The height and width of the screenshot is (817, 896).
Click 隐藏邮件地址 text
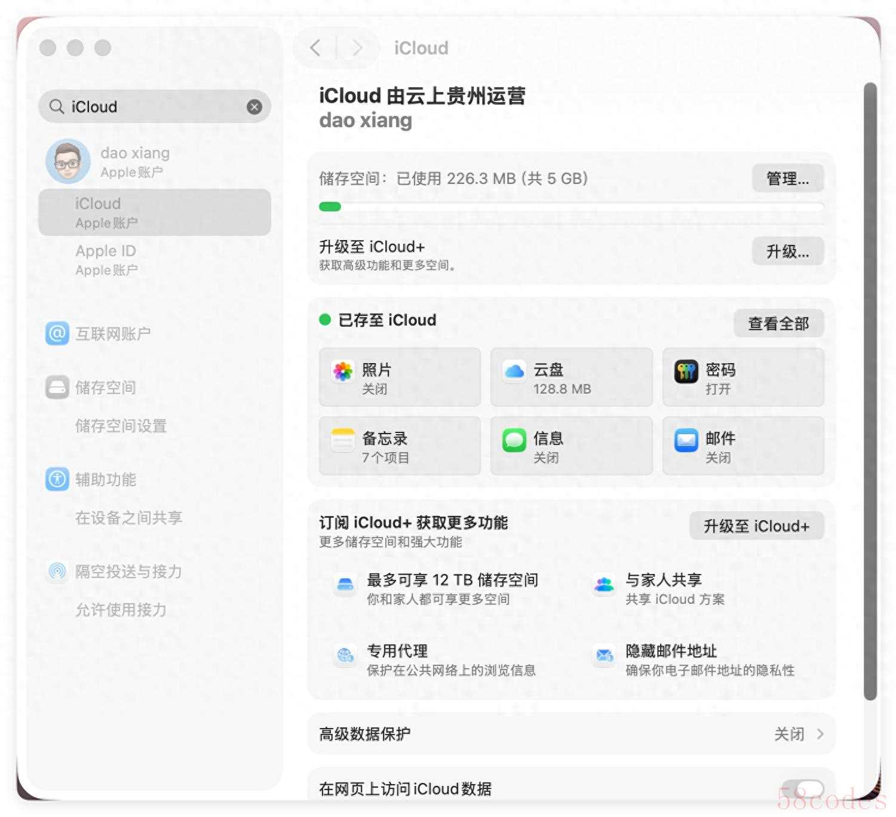tap(671, 650)
